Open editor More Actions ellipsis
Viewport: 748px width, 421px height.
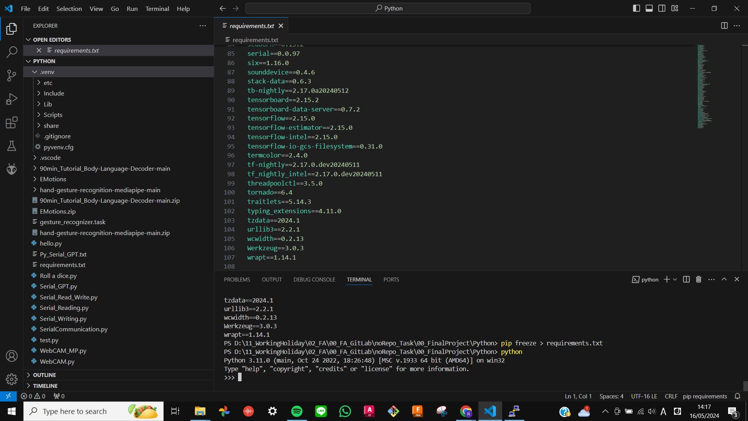tap(737, 26)
